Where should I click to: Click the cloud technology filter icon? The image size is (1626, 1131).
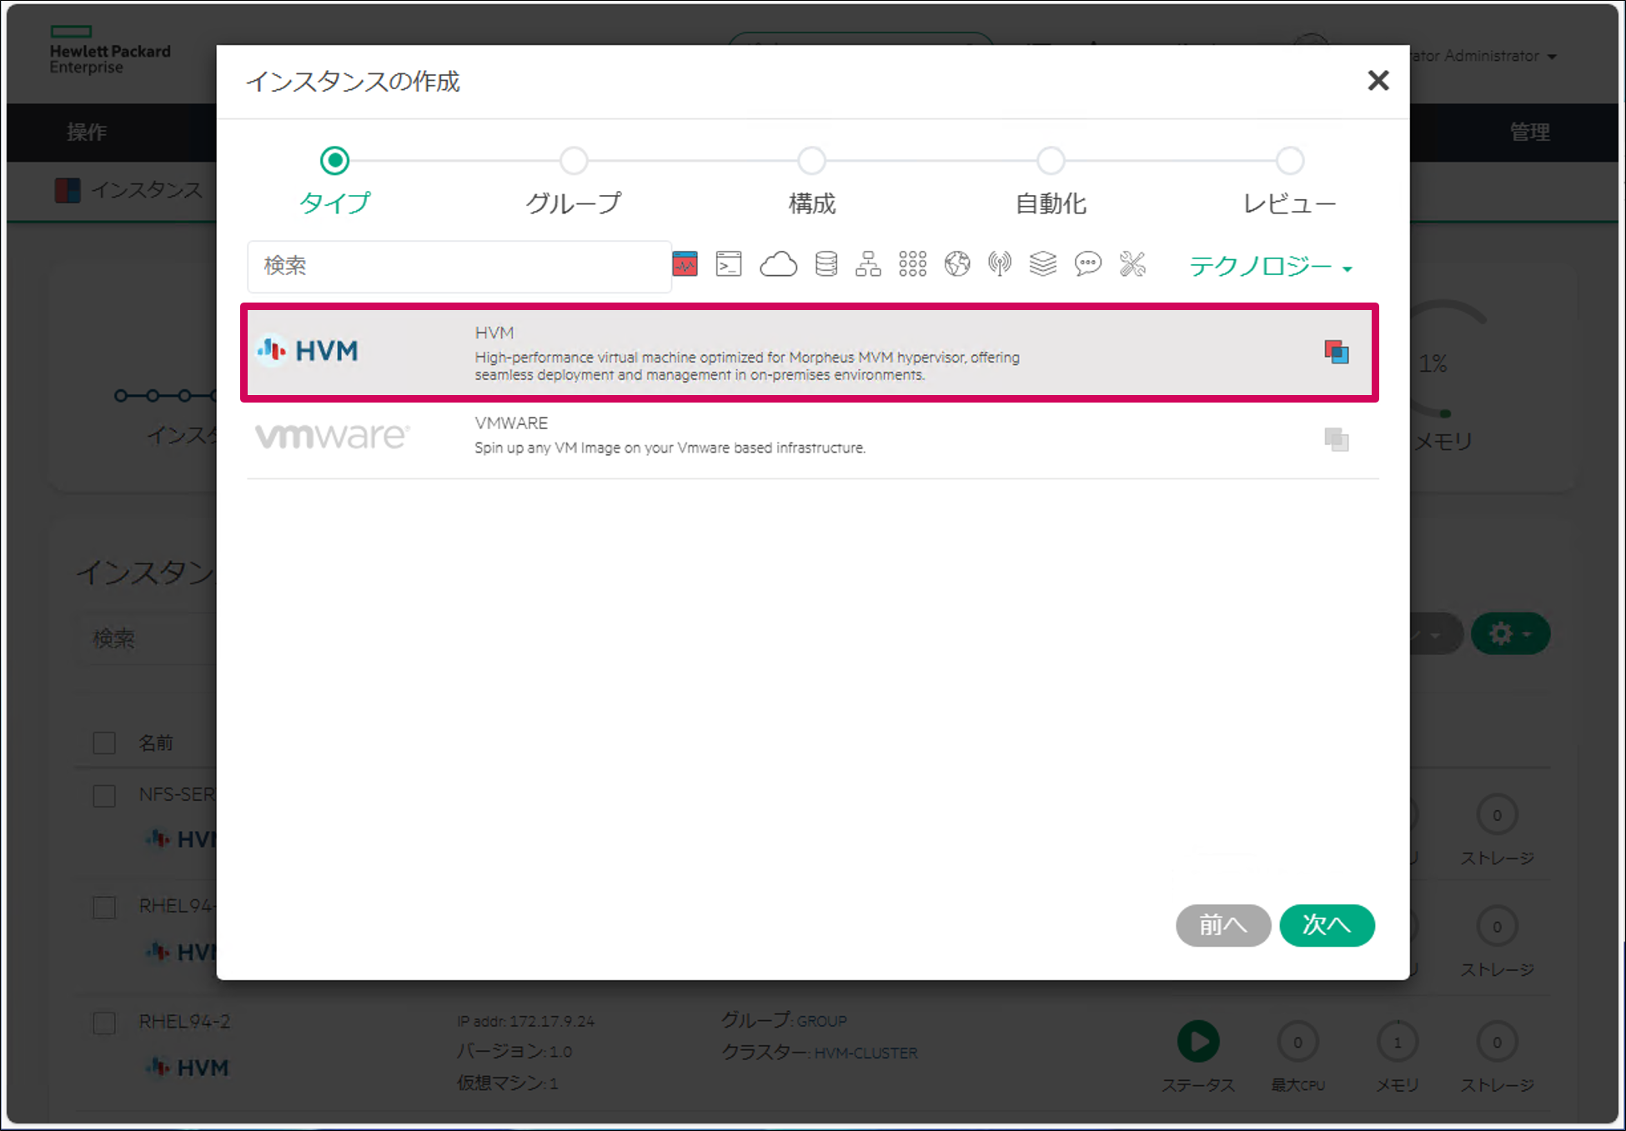tap(779, 264)
